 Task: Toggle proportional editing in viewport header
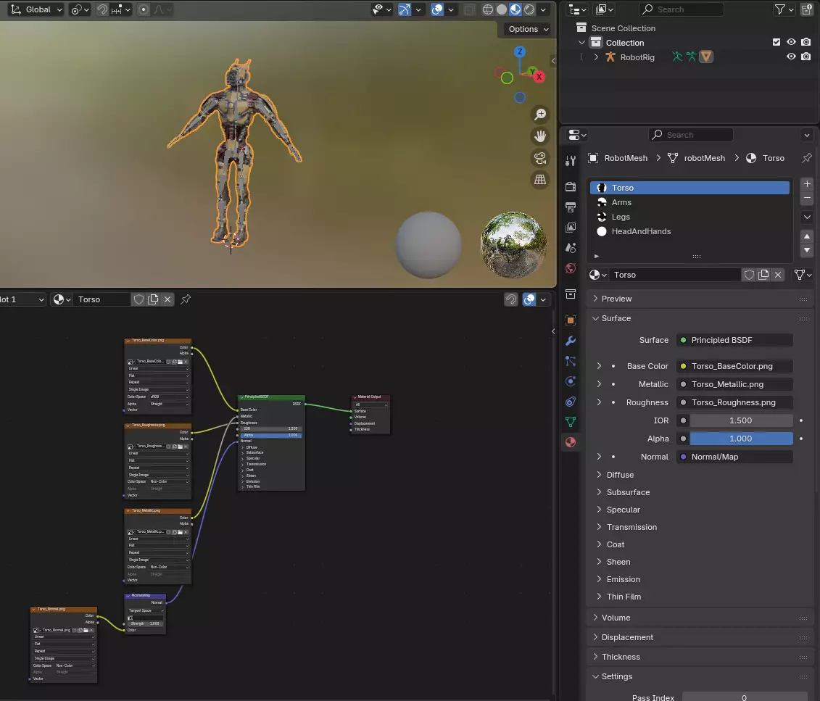point(144,9)
